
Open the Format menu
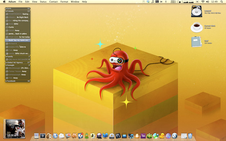pos(64,1)
